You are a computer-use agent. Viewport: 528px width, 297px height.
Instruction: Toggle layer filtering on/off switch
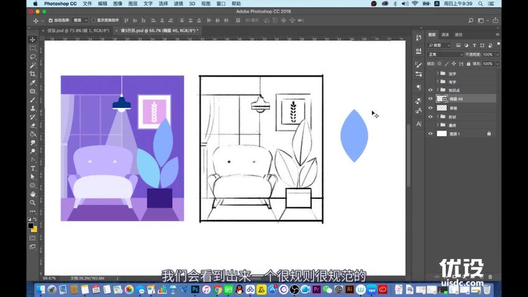click(498, 43)
